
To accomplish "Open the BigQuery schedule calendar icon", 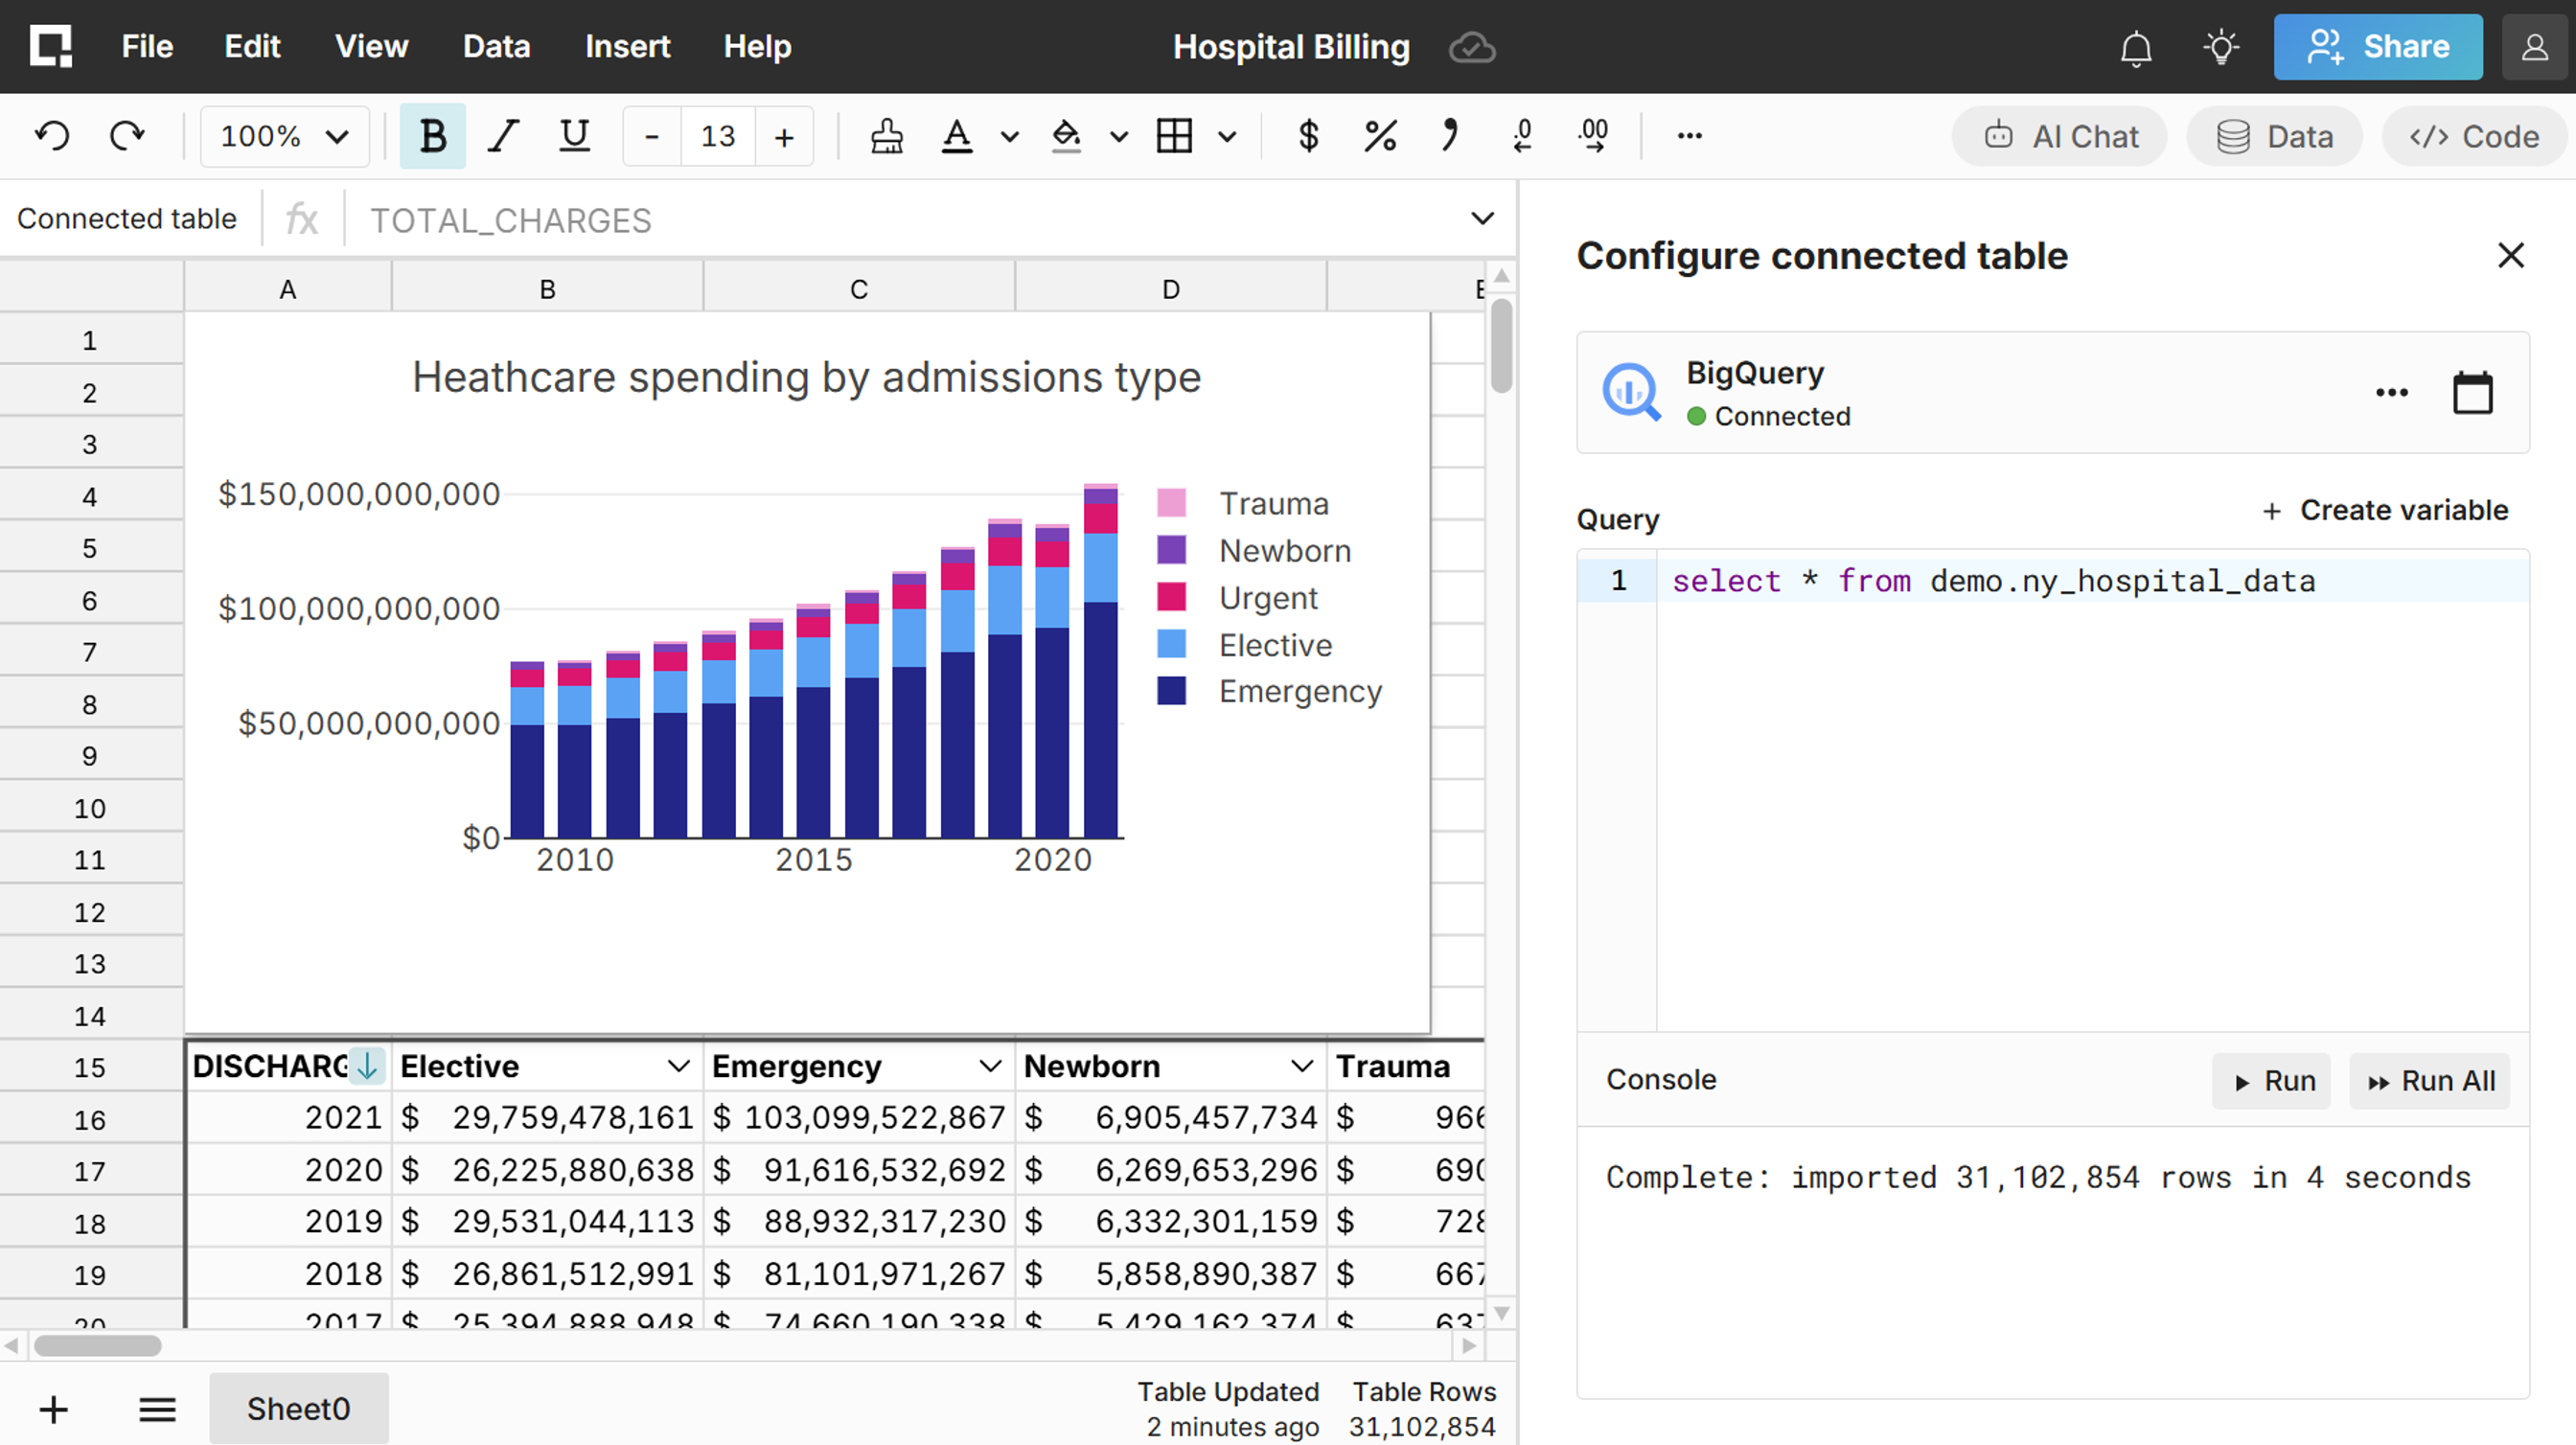I will click(2472, 392).
